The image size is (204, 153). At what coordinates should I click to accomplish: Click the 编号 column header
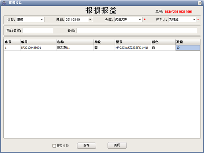coord(38,42)
